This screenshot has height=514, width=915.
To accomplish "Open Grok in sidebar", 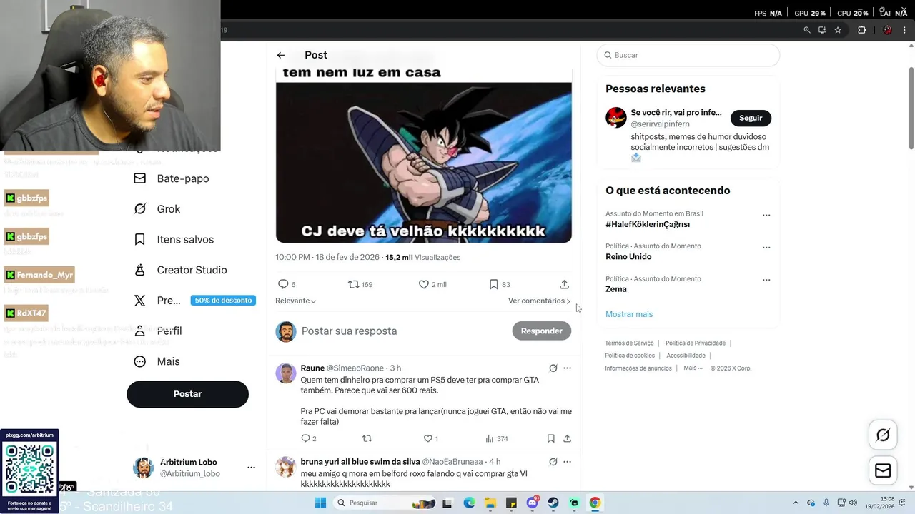I will click(x=157, y=209).
